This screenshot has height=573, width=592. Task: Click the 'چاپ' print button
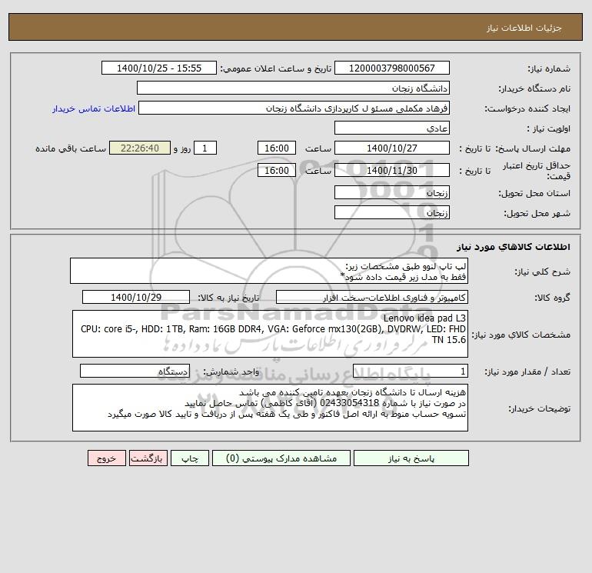[190, 458]
